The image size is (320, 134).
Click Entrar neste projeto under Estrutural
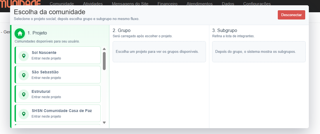click(x=46, y=97)
